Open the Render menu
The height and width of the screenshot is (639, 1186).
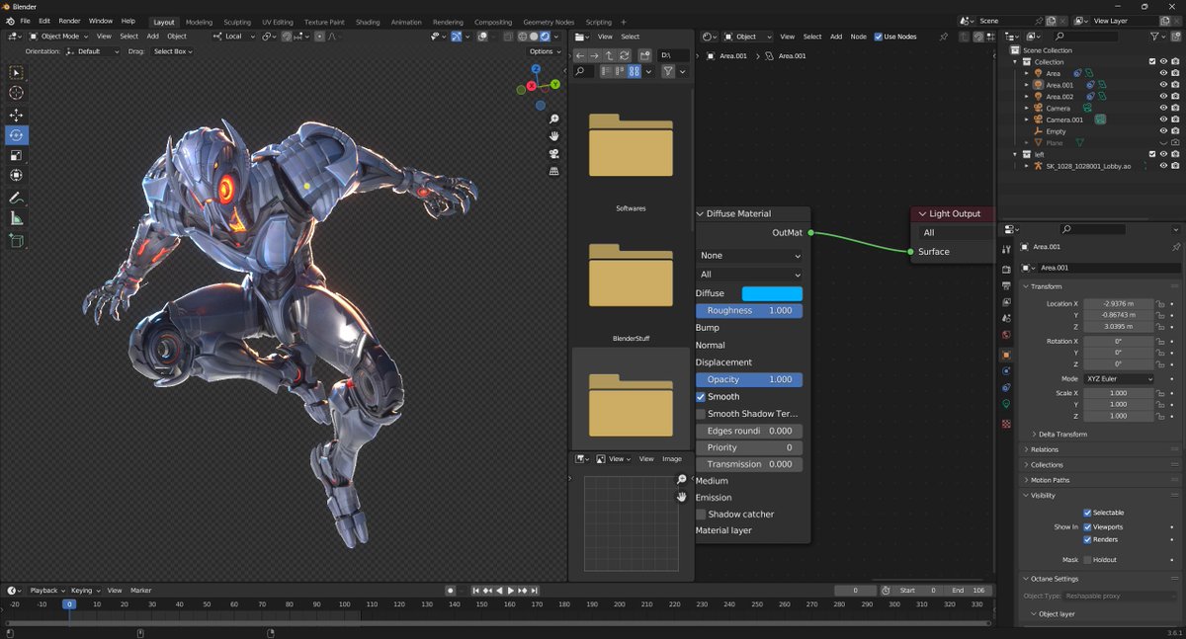coord(69,21)
